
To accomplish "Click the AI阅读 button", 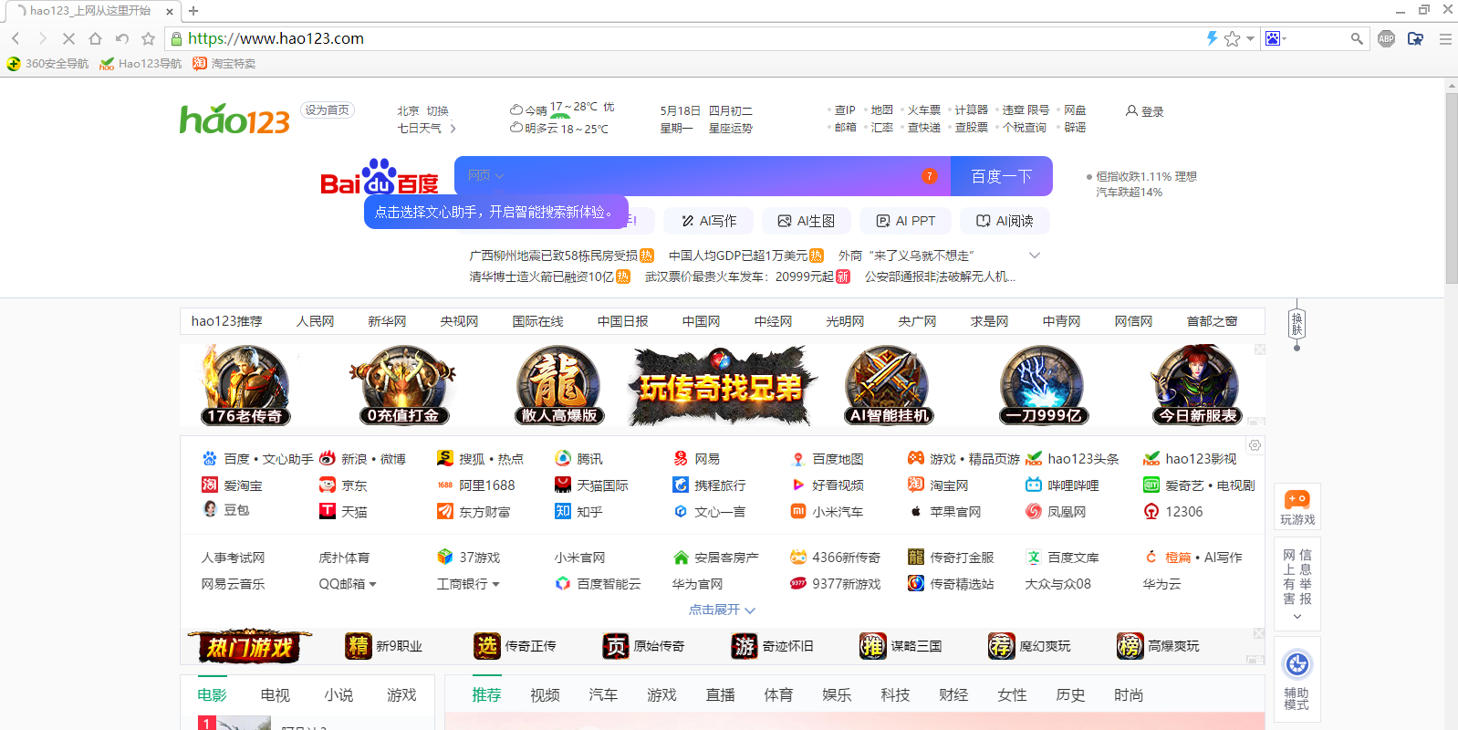I will click(1005, 221).
